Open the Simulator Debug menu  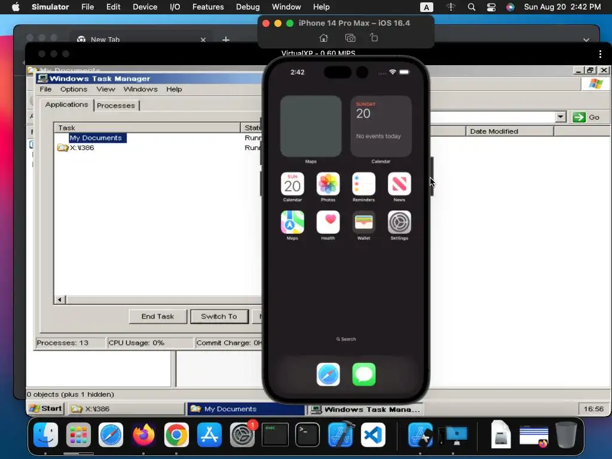point(248,7)
